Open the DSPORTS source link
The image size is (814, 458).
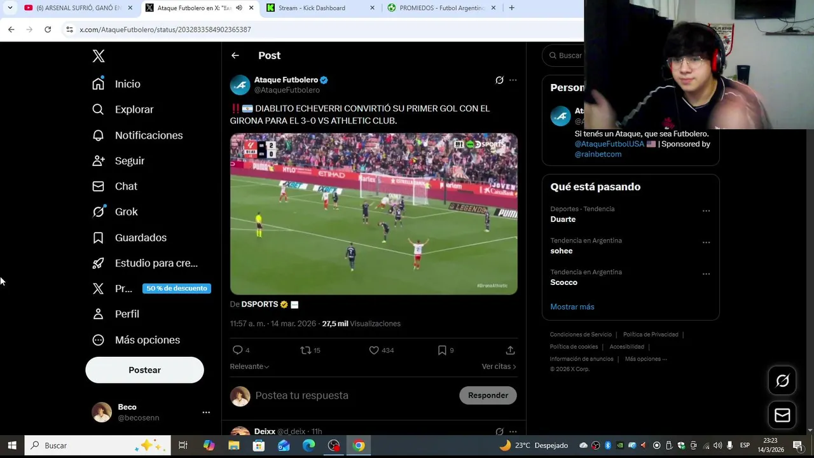(259, 304)
